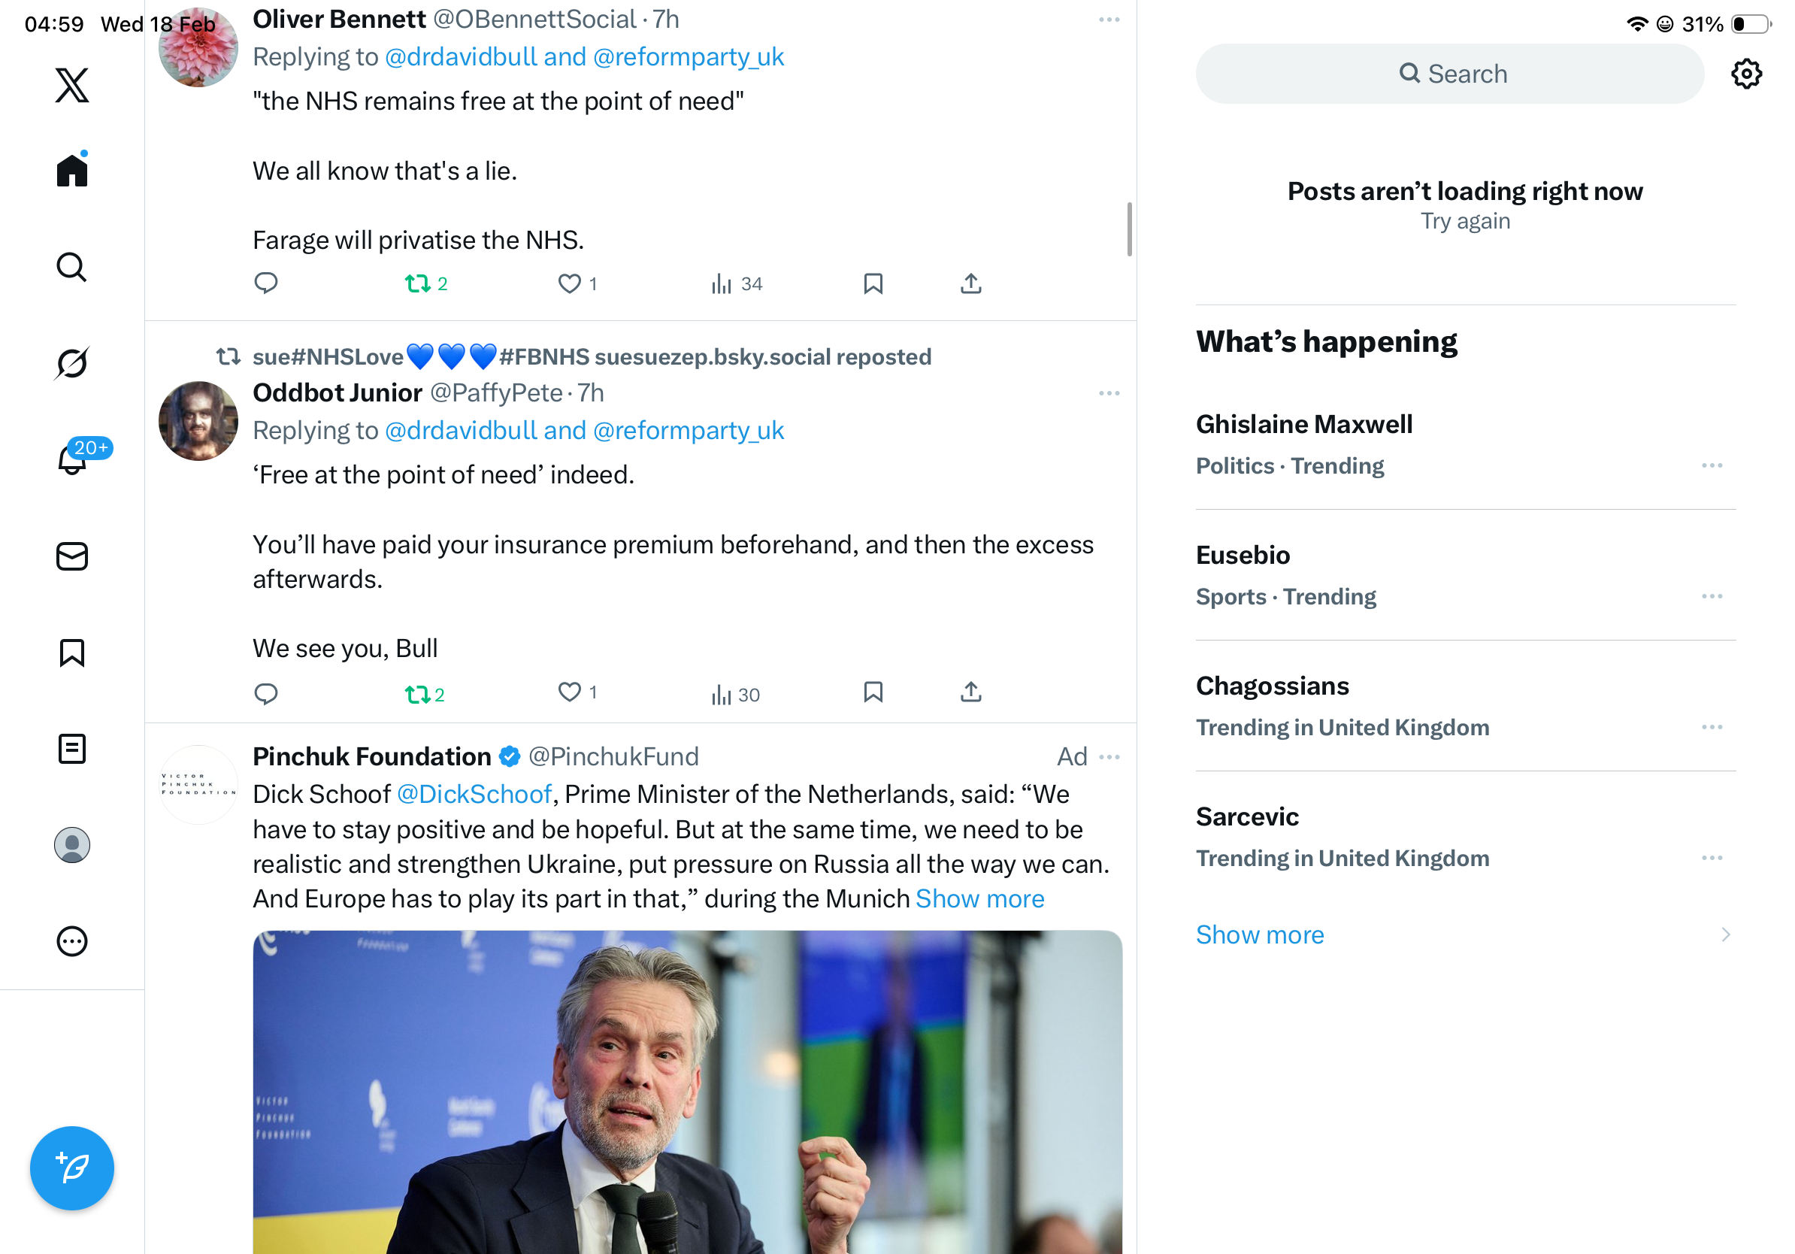Reply to Oliver Bennett's post
This screenshot has height=1254, width=1795.
266,283
